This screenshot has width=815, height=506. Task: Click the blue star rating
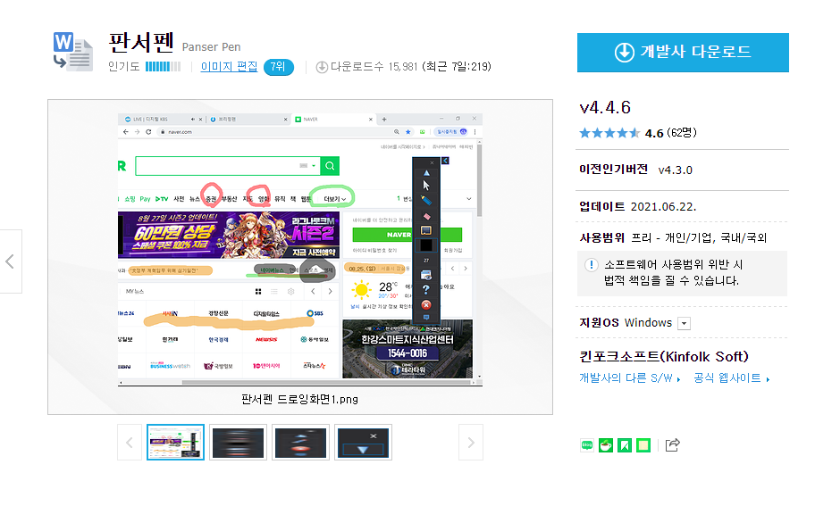[609, 133]
